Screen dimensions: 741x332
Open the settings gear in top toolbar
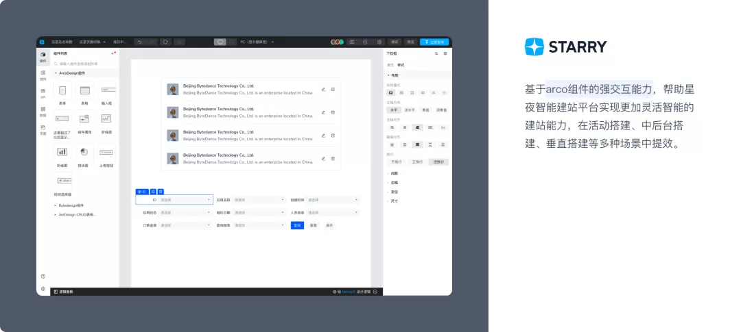(x=379, y=42)
